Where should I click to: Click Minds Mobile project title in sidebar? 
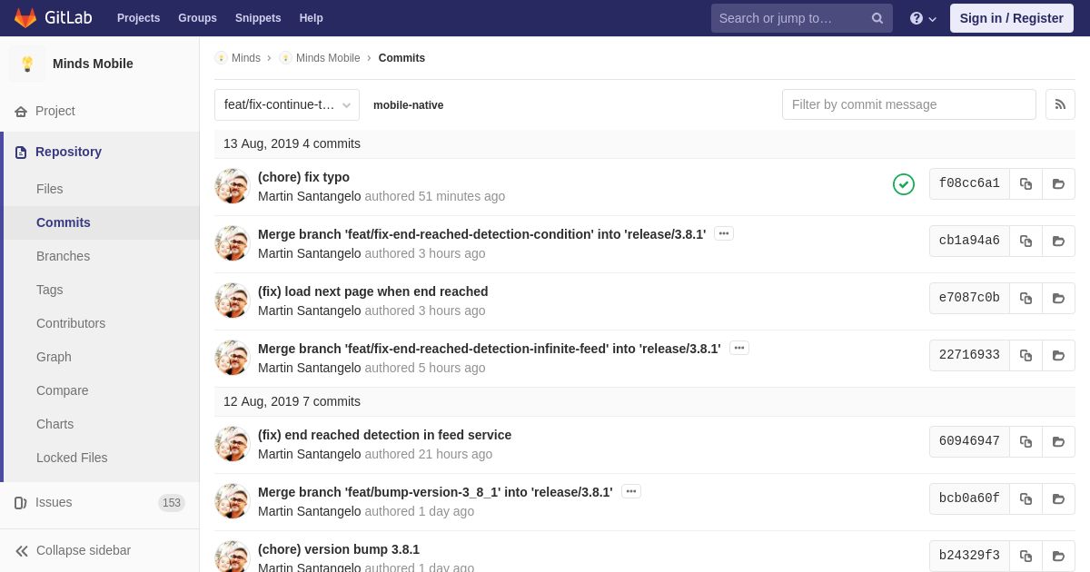coord(93,64)
